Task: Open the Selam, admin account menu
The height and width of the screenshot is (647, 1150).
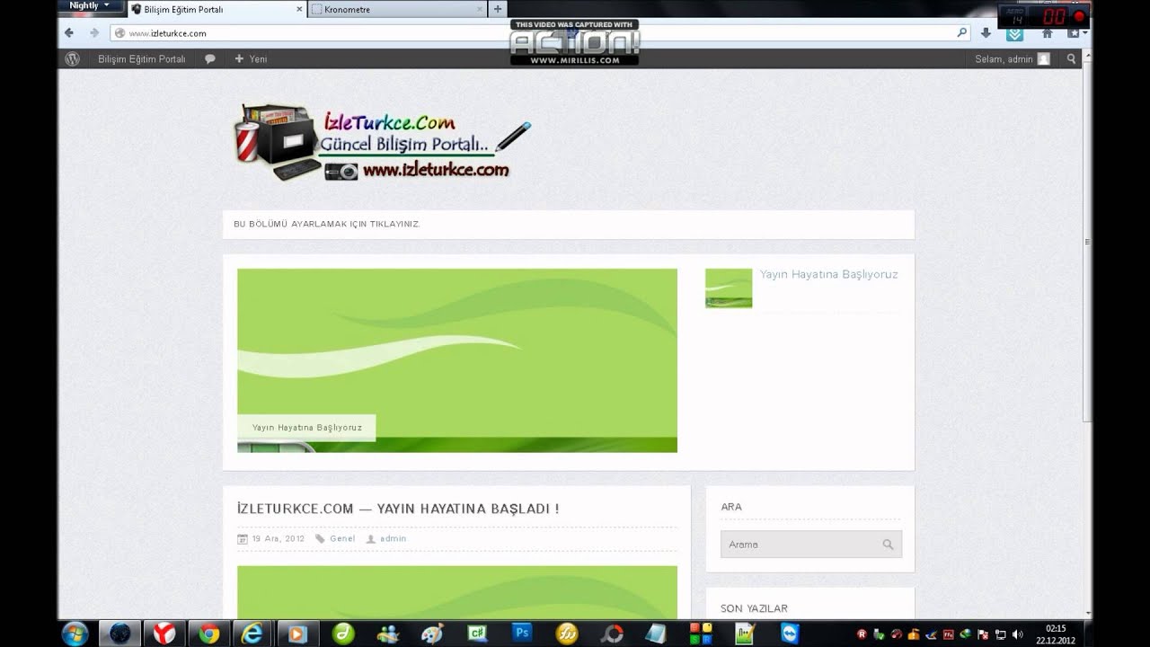Action: click(1013, 58)
